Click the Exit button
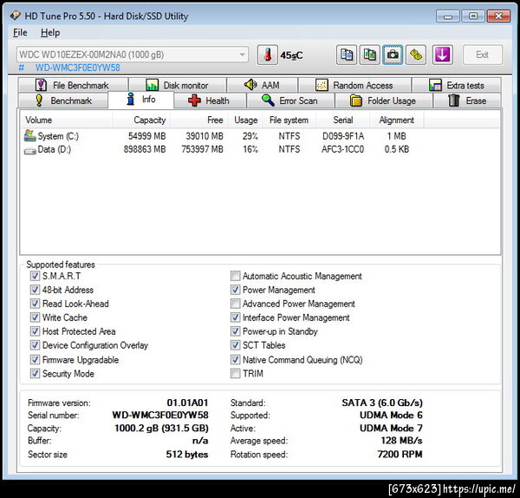520x498 pixels. click(x=482, y=55)
